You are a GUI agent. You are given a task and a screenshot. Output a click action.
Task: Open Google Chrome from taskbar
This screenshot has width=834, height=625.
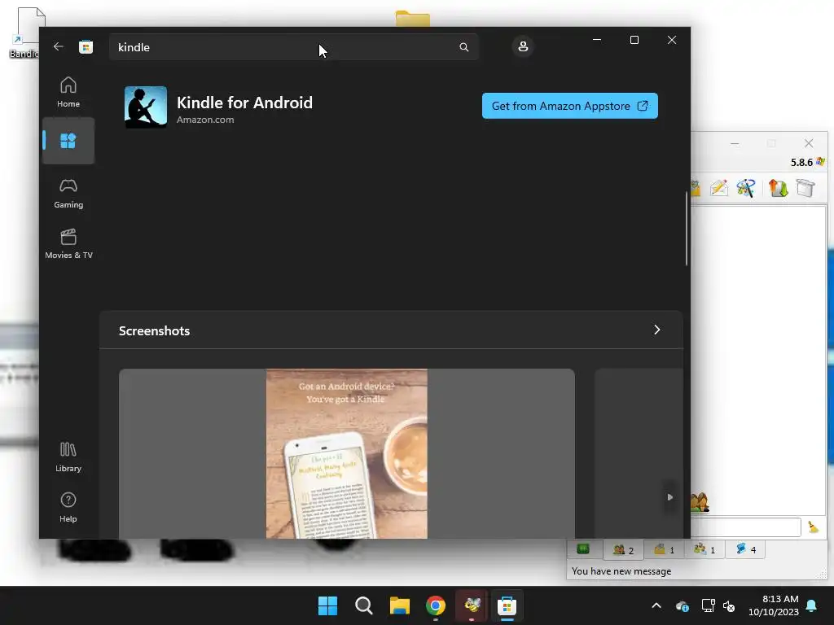click(435, 605)
